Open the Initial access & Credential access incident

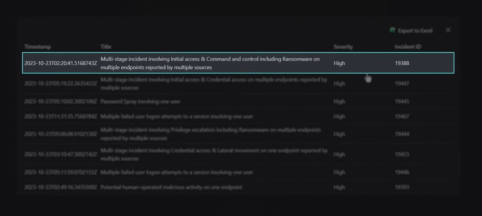click(x=214, y=83)
